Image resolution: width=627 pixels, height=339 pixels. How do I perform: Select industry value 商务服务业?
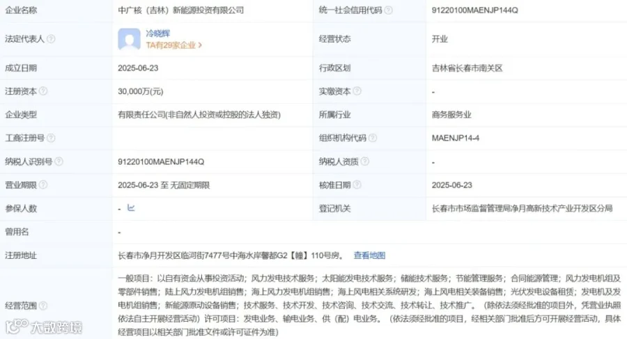pyautogui.click(x=451, y=115)
